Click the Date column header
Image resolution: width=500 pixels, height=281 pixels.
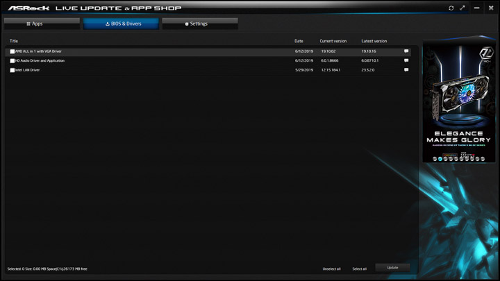click(299, 41)
